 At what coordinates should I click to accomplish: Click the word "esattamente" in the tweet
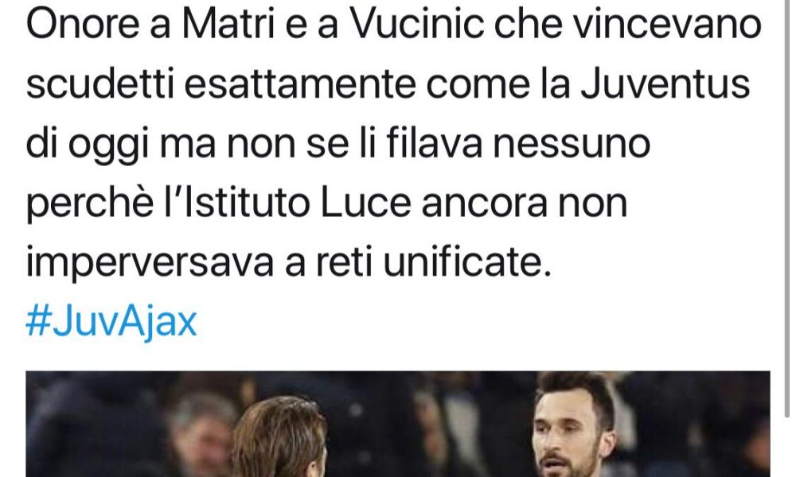pyautogui.click(x=300, y=84)
